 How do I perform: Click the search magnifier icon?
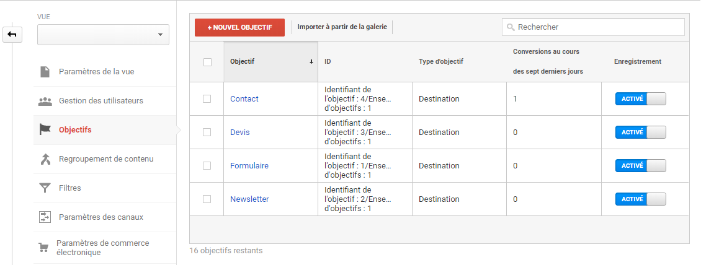511,27
